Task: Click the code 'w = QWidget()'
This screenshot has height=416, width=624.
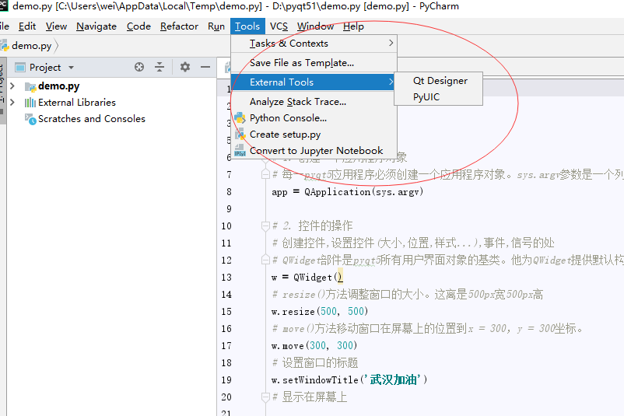Action: pos(307,277)
